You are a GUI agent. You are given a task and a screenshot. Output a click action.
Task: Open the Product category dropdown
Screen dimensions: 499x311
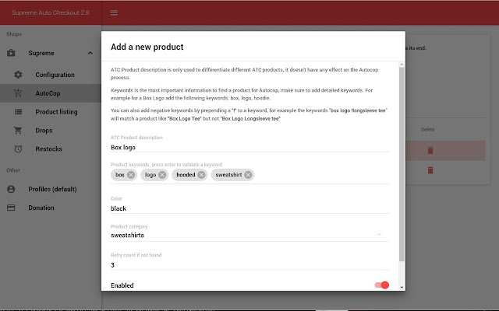pos(249,235)
